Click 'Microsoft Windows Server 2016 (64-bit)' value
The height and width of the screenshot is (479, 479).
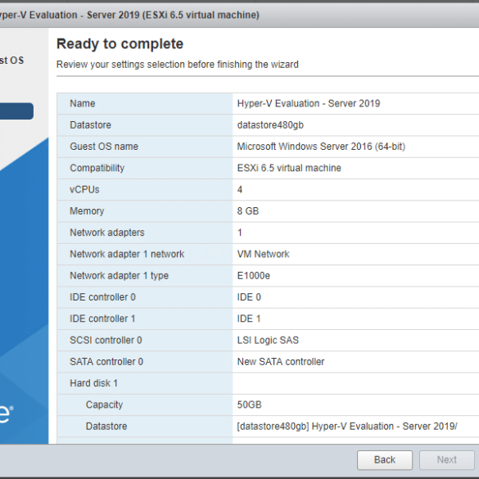pyautogui.click(x=321, y=147)
